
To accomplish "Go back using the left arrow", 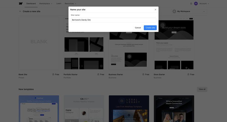I will [x=20, y=11].
